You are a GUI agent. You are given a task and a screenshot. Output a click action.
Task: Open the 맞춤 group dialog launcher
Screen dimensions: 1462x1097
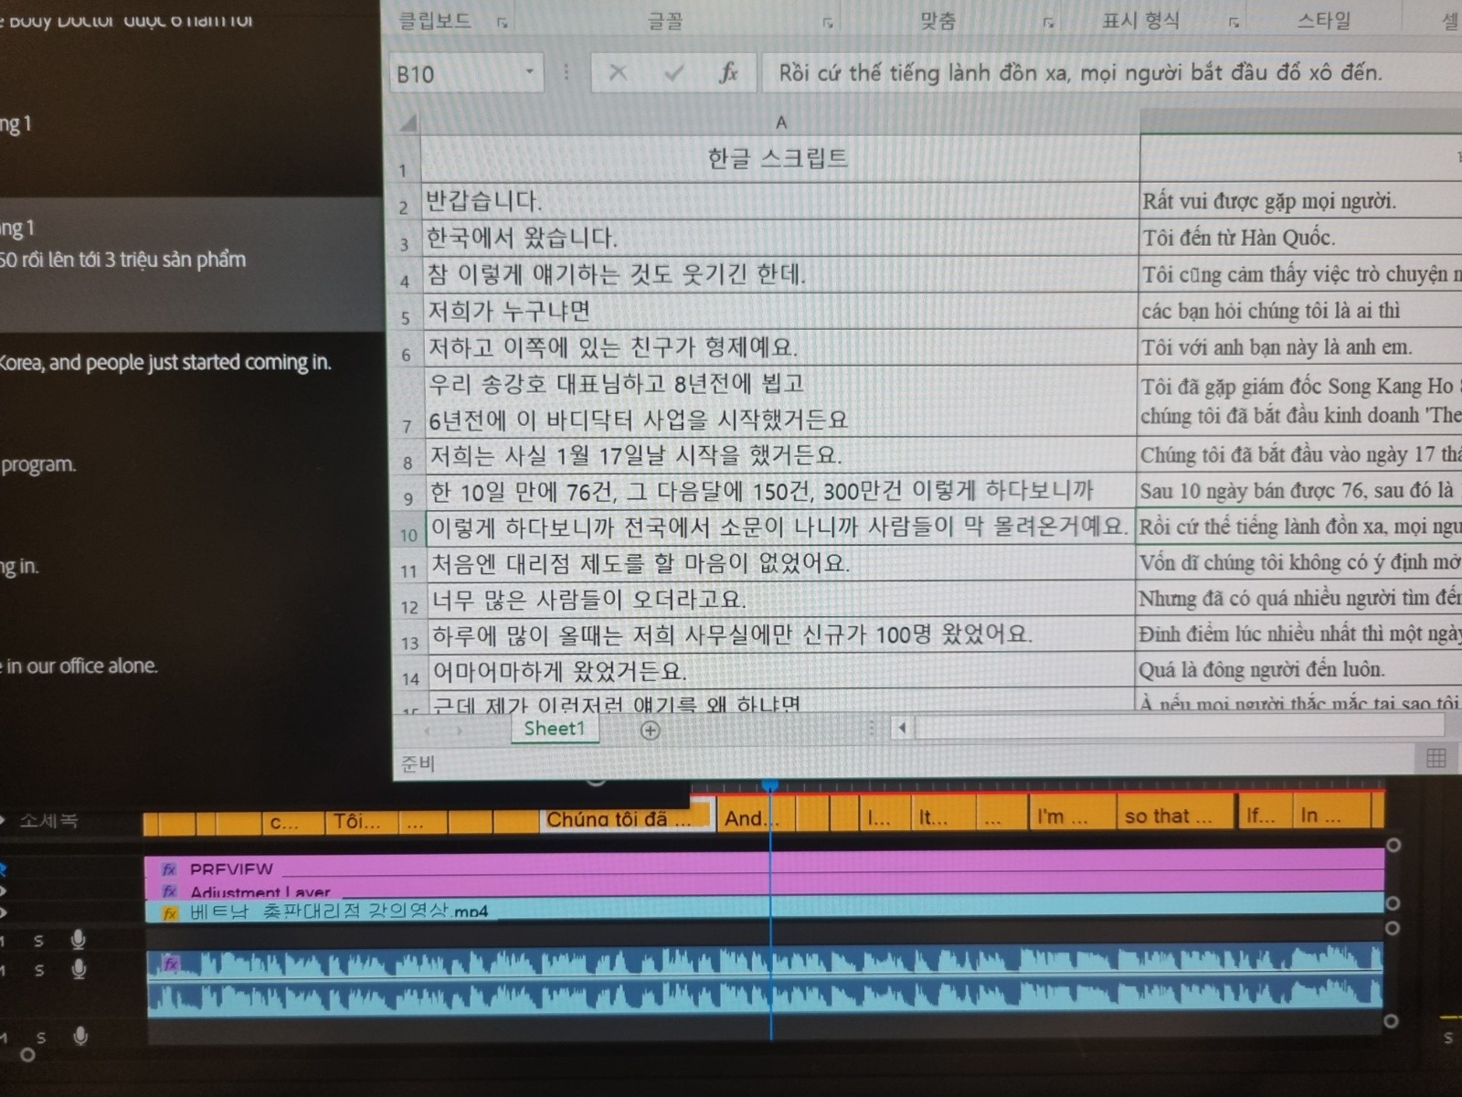[1048, 23]
